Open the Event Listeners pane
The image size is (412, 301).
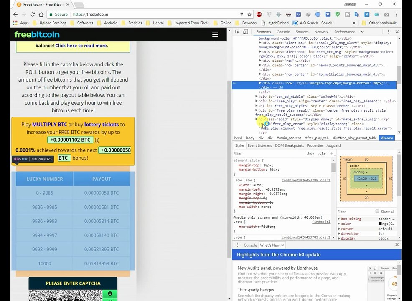[259, 145]
